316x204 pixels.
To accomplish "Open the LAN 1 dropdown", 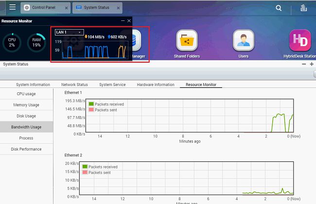I will pos(70,32).
